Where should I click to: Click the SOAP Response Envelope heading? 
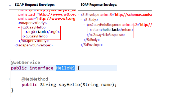pyautogui.click(x=99, y=5)
